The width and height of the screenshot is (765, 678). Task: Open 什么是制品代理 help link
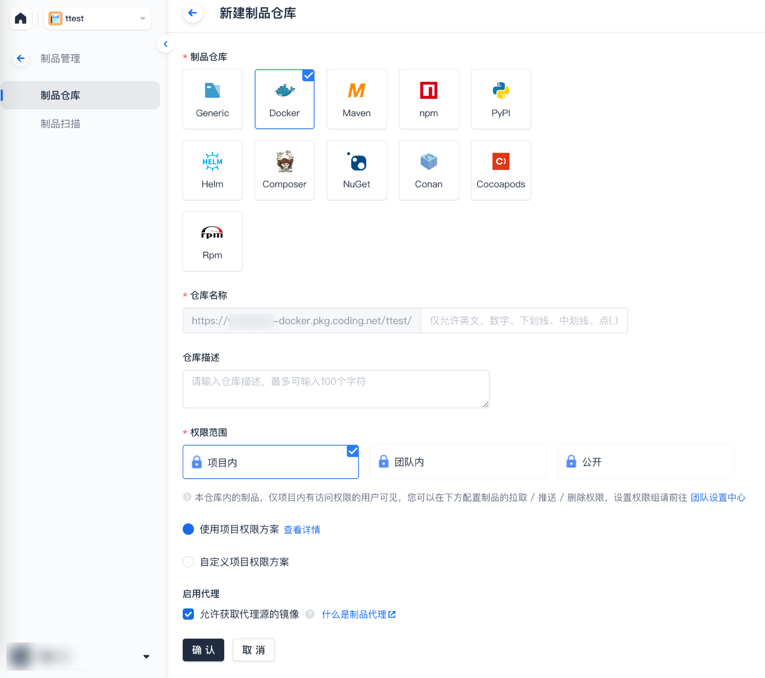(x=359, y=614)
